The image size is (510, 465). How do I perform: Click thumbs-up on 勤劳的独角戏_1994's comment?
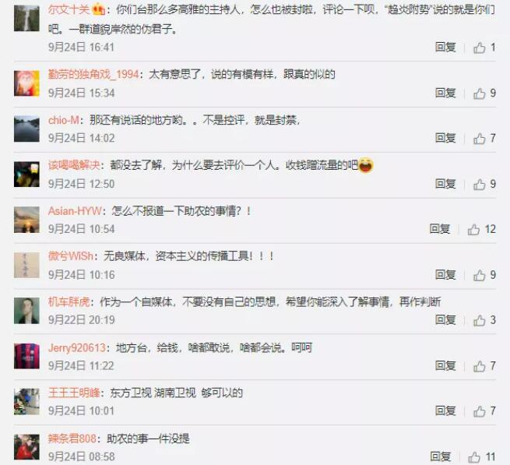[479, 93]
